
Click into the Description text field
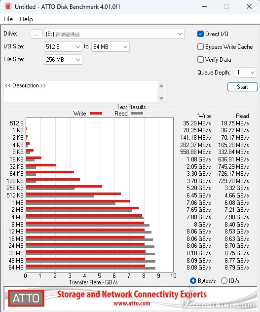click(x=80, y=92)
